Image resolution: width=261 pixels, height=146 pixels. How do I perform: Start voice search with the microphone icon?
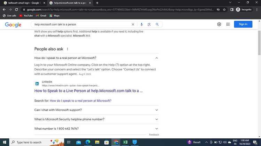click(142, 24)
